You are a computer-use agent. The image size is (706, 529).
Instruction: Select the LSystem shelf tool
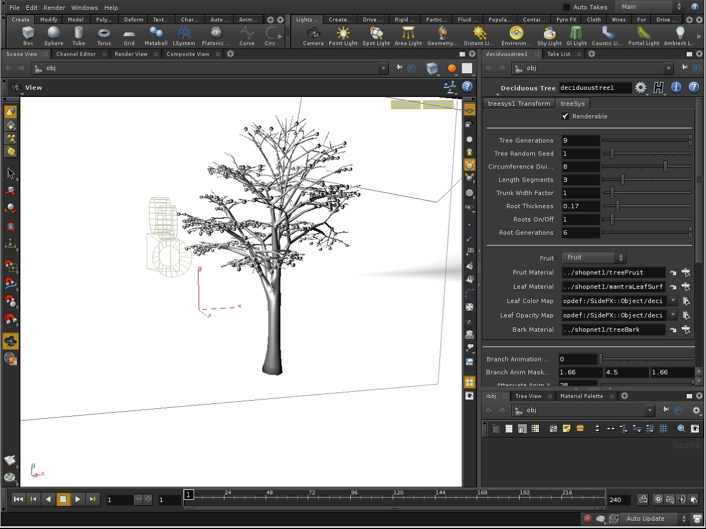pos(184,36)
